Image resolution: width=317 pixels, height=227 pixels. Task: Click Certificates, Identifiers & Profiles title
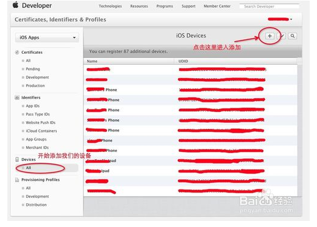pos(60,19)
